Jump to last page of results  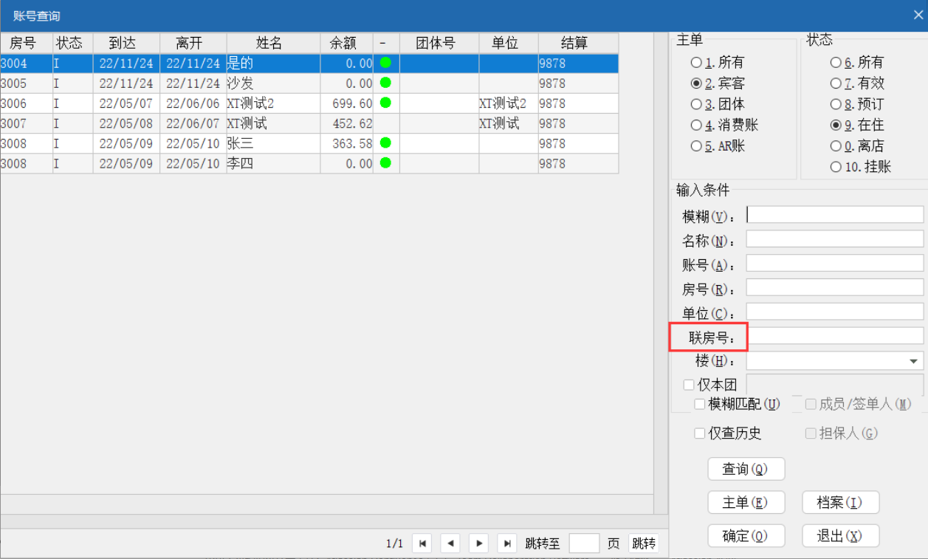[x=507, y=543]
